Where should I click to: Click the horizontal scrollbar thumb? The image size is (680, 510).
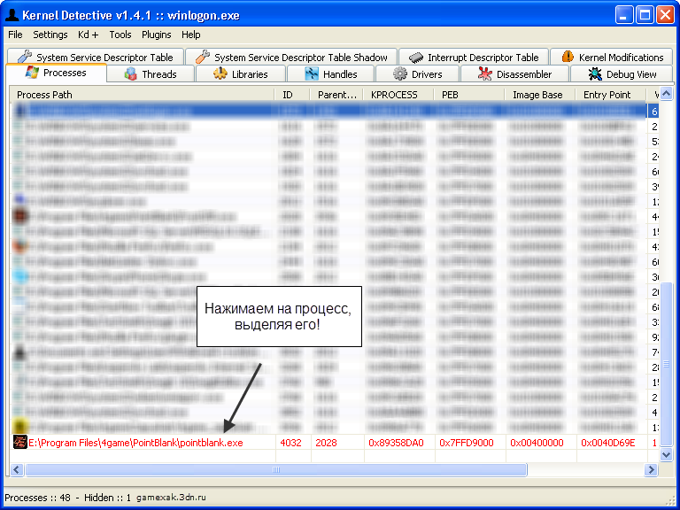[x=276, y=469]
